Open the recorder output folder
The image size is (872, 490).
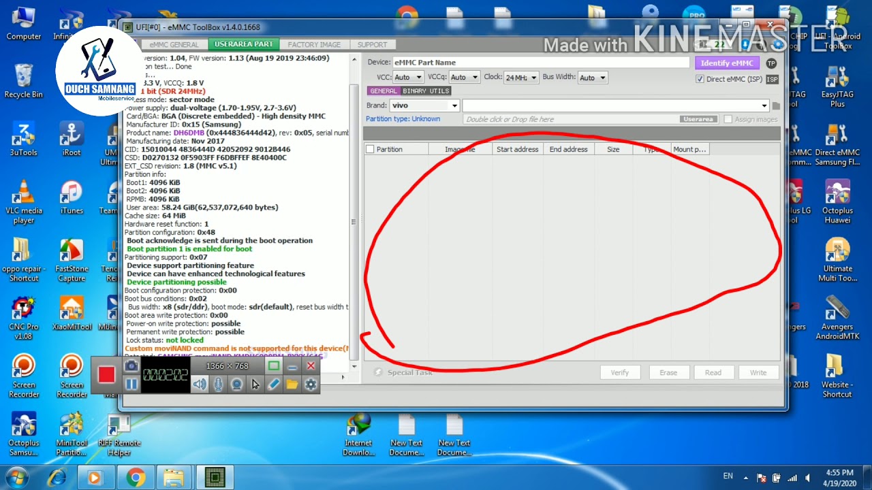coord(292,385)
